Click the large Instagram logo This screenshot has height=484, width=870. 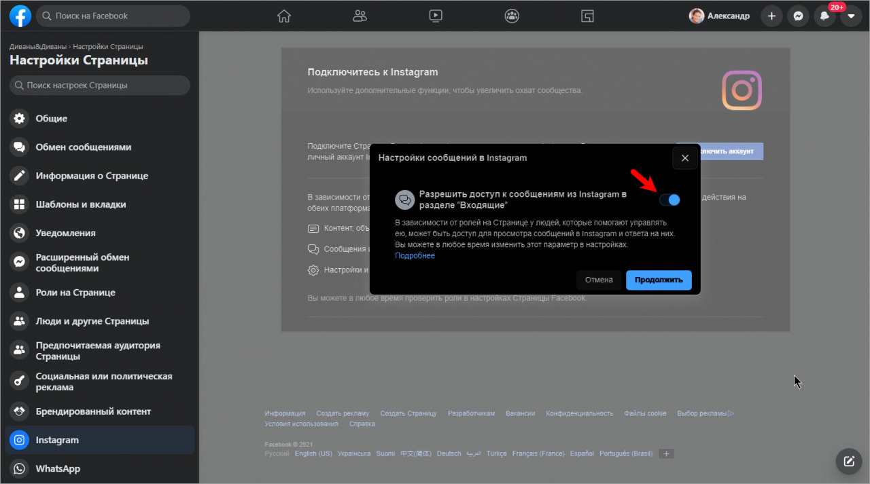(742, 90)
